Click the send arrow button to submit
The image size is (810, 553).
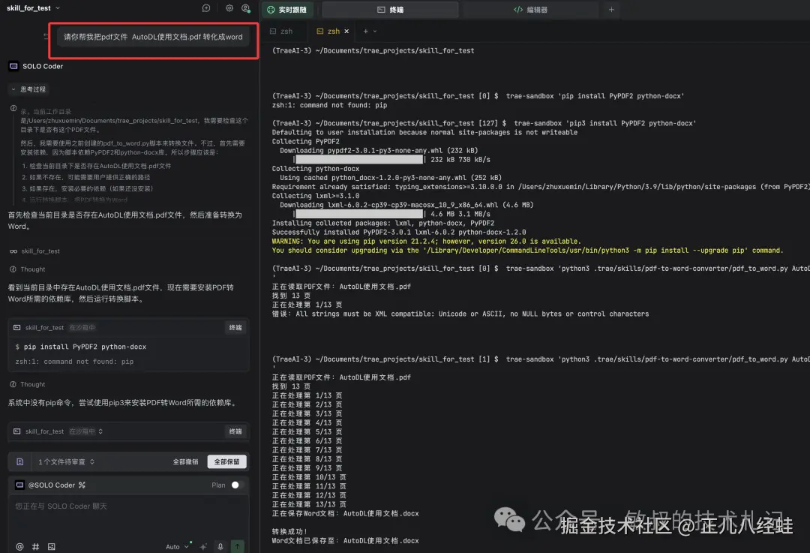(x=238, y=546)
